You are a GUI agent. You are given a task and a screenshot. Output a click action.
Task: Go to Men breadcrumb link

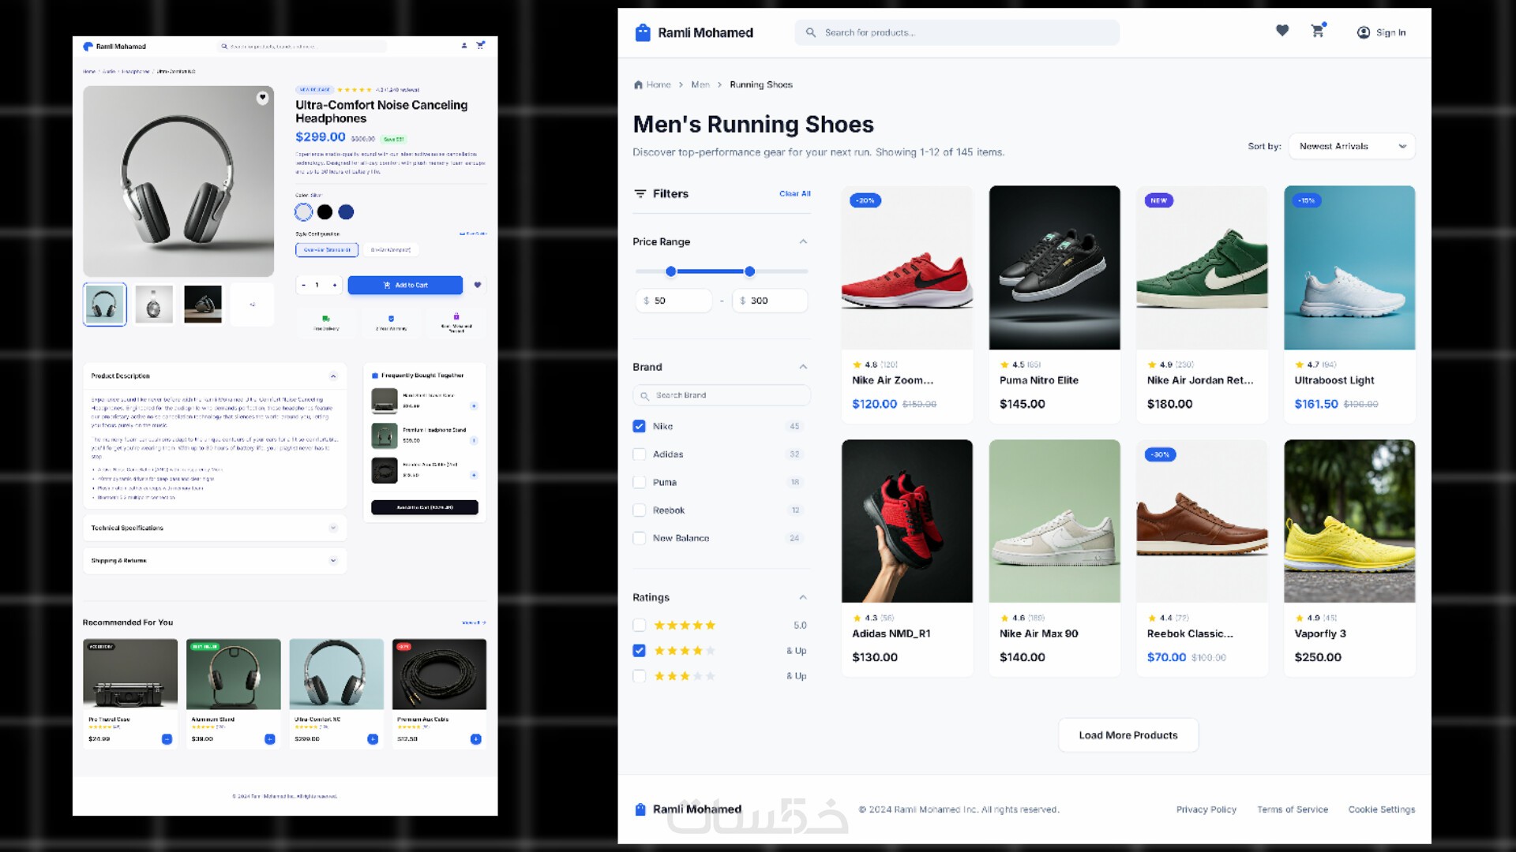[x=700, y=85]
